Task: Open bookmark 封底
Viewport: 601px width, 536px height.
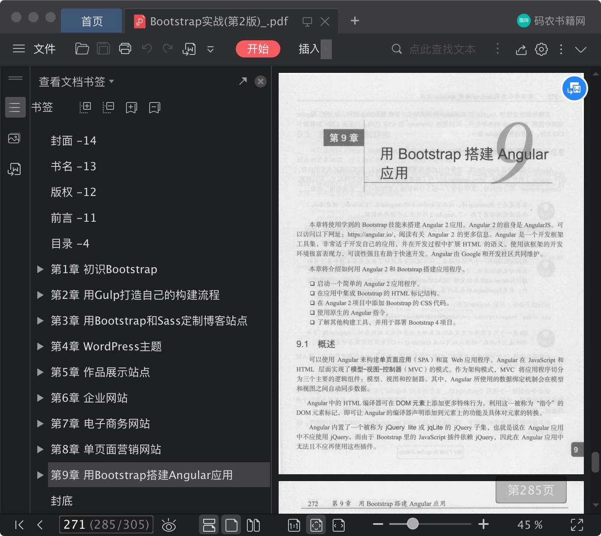Action: [62, 501]
